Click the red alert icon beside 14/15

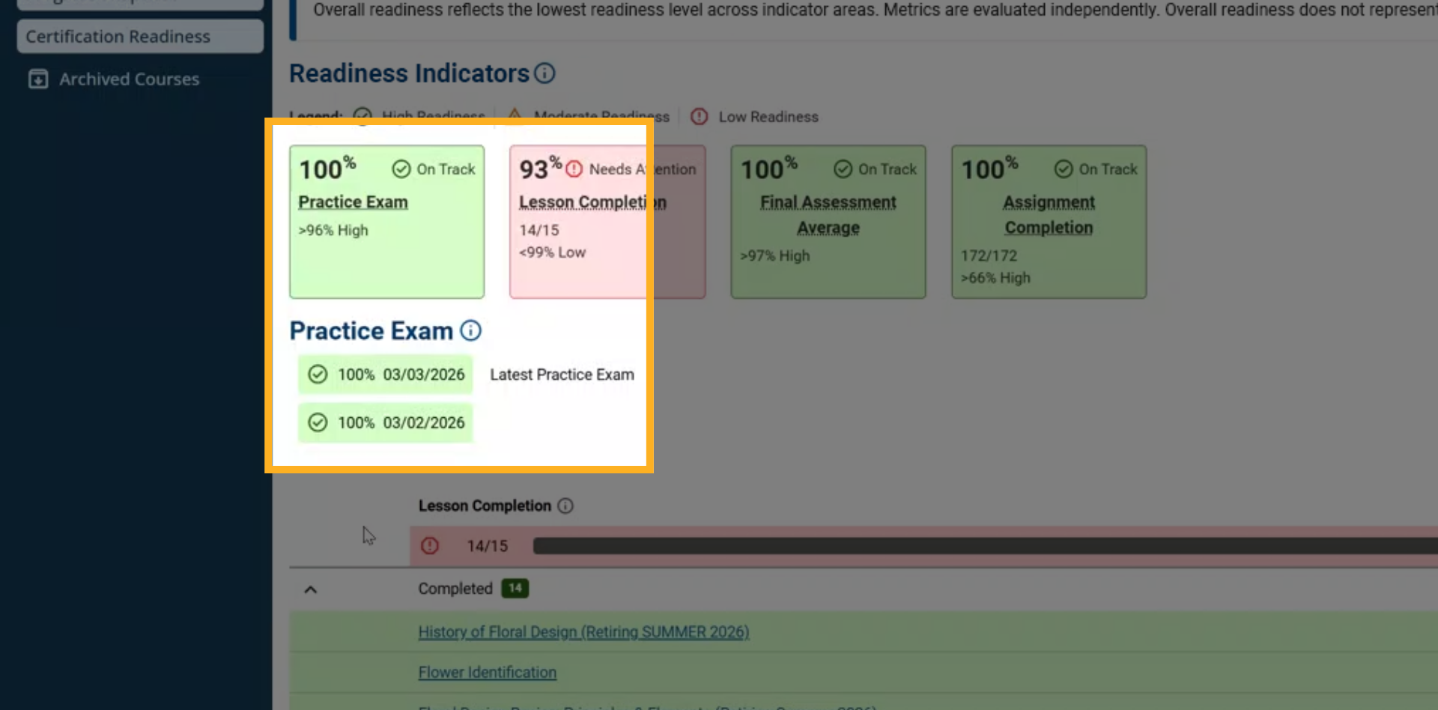[x=430, y=546]
